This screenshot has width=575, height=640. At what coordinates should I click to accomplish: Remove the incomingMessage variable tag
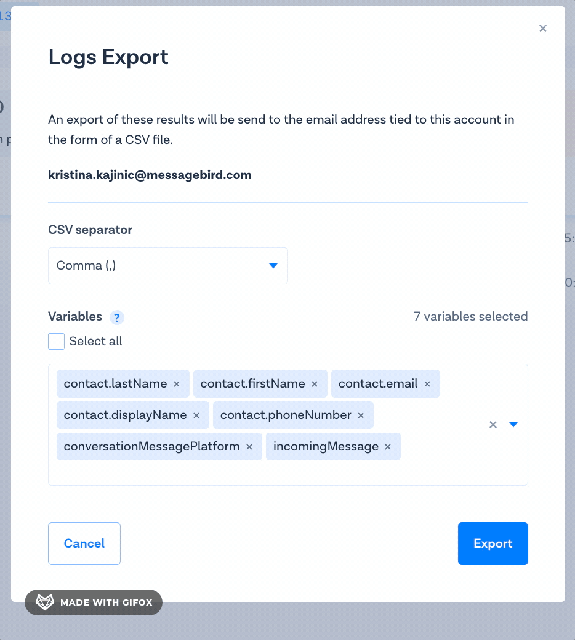[x=388, y=447]
